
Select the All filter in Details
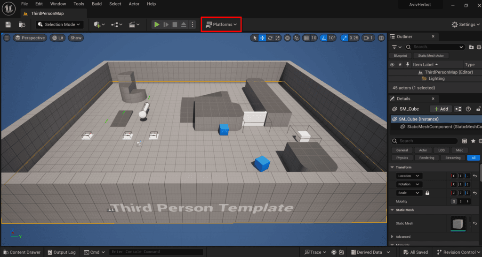[x=474, y=158]
